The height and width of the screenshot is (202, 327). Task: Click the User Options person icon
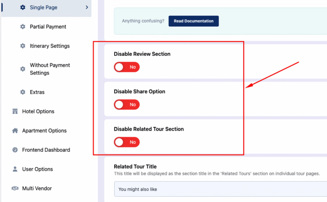[15, 169]
